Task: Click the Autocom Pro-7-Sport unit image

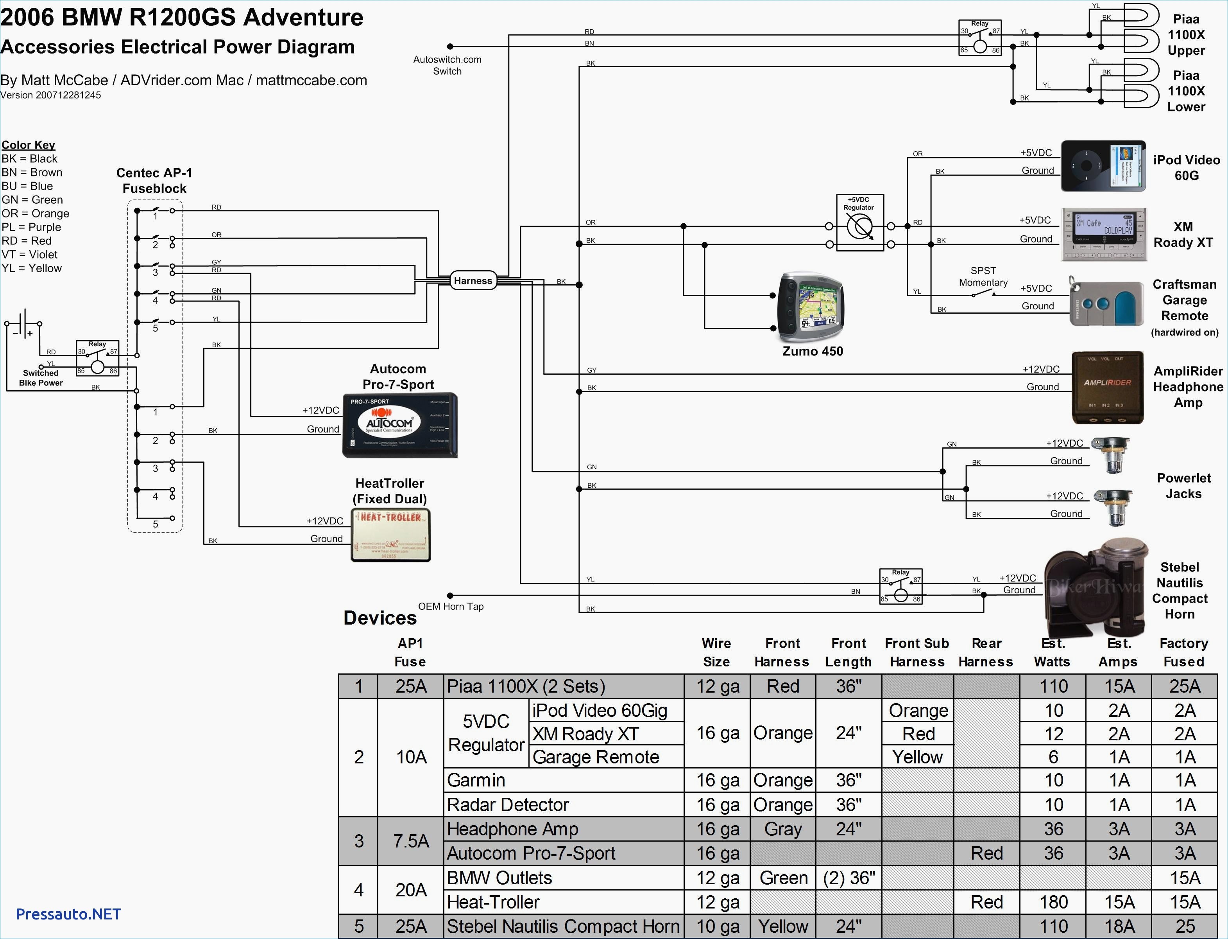Action: [x=400, y=426]
